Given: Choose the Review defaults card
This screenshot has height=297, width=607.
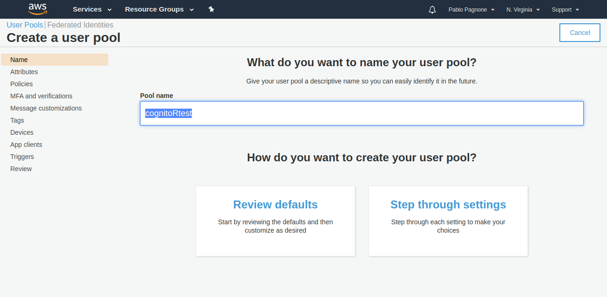Looking at the screenshot, I should (x=275, y=221).
